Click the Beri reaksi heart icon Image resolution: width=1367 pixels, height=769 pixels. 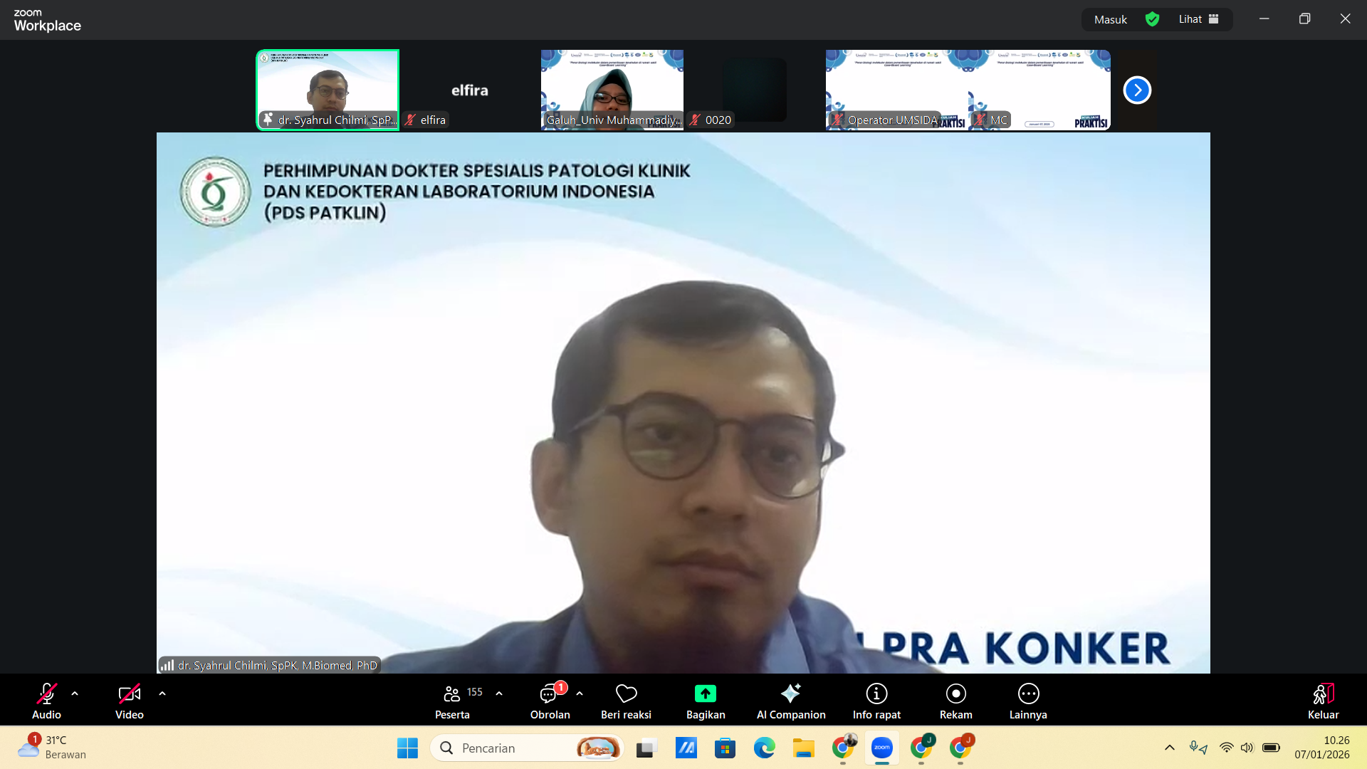point(626,694)
